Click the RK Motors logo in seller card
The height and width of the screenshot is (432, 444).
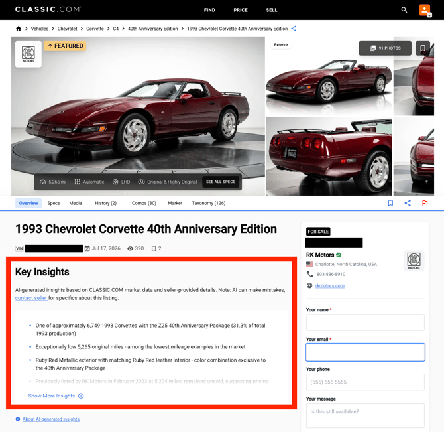(x=414, y=261)
